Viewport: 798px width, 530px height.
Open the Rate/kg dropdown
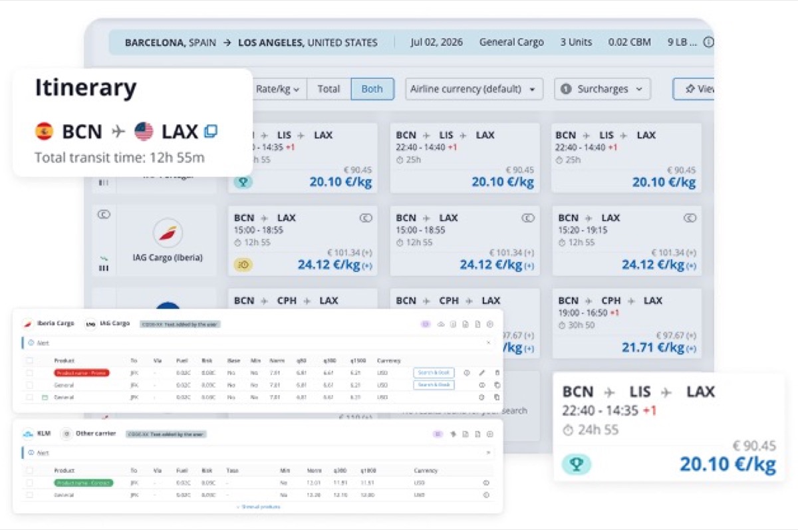278,89
